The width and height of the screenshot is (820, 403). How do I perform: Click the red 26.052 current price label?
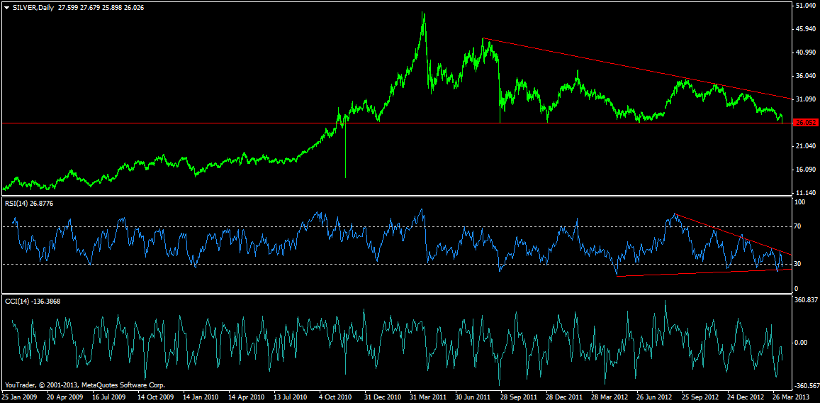(x=805, y=123)
